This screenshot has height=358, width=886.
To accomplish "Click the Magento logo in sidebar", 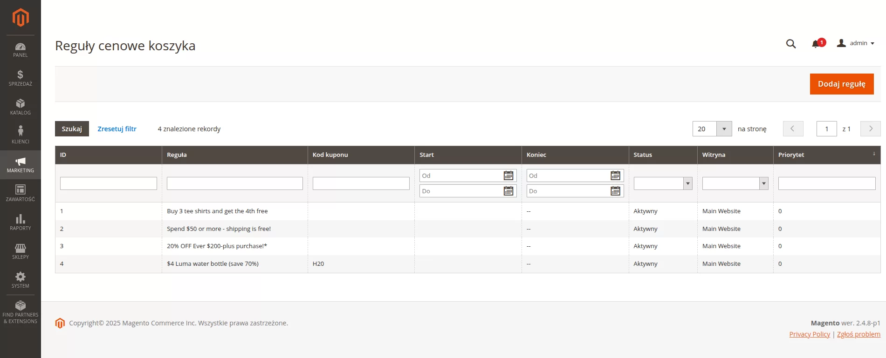I will 21,18.
